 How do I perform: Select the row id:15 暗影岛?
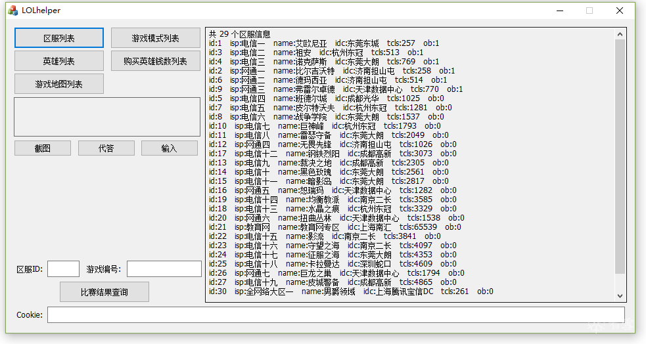tap(329, 181)
